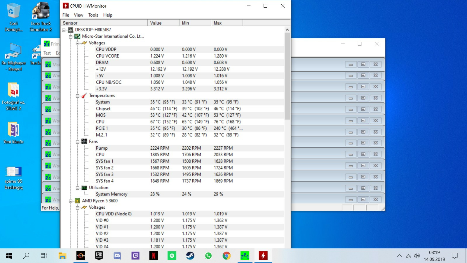Click the thermometer icon beside Temperatures
This screenshot has height=263, width=467.
click(84, 96)
